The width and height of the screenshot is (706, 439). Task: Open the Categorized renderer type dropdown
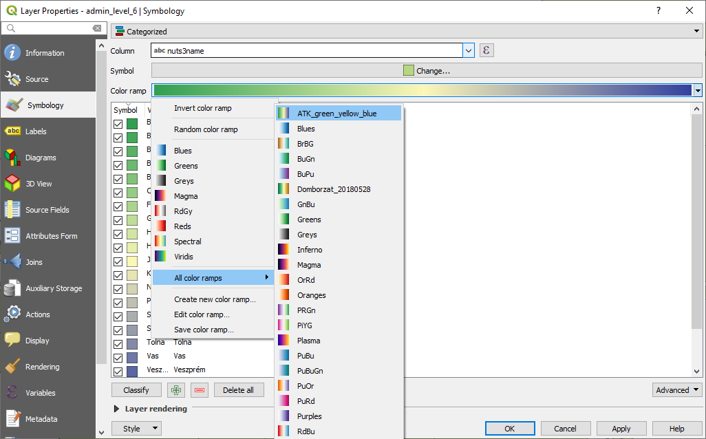tap(406, 31)
